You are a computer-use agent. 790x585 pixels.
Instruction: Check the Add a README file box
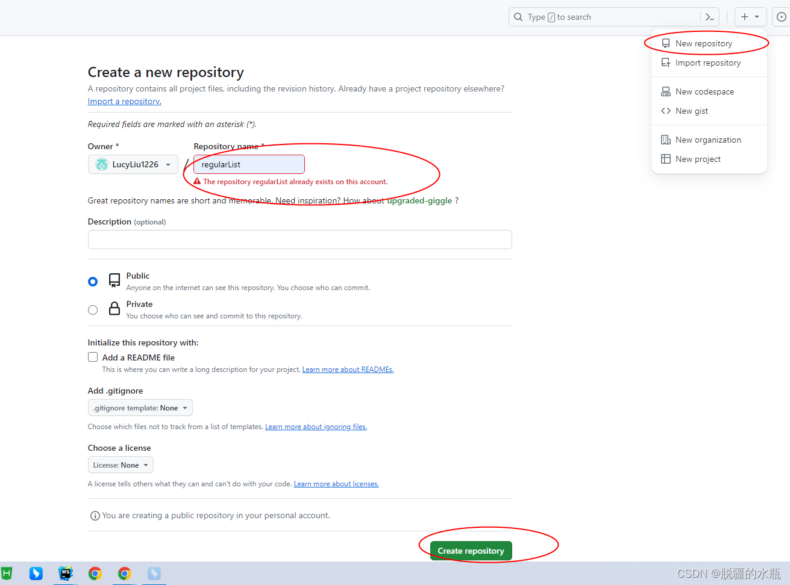click(x=93, y=357)
